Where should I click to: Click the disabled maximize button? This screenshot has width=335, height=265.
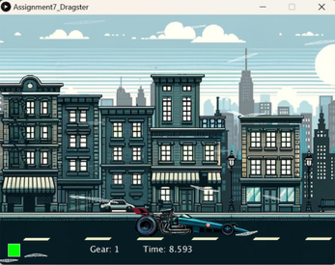click(292, 7)
